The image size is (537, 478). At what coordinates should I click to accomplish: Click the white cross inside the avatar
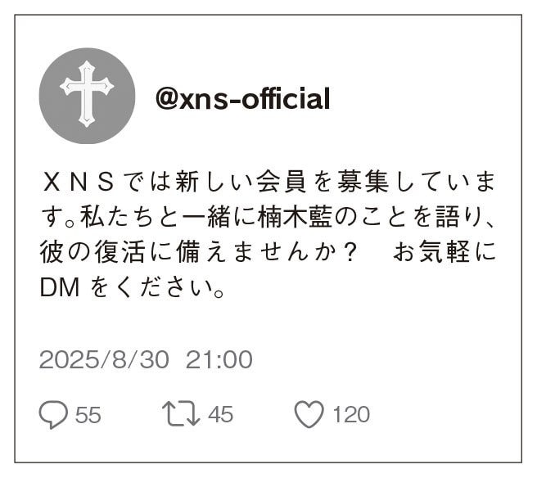pos(87,94)
